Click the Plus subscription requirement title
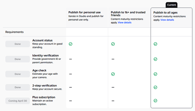195x111 pixels. pyautogui.click(x=44, y=97)
